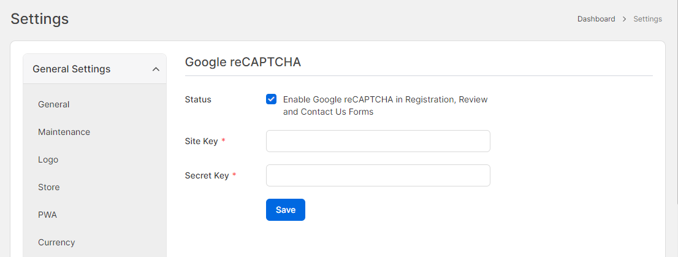Navigate to Dashboard breadcrumb

(x=596, y=19)
